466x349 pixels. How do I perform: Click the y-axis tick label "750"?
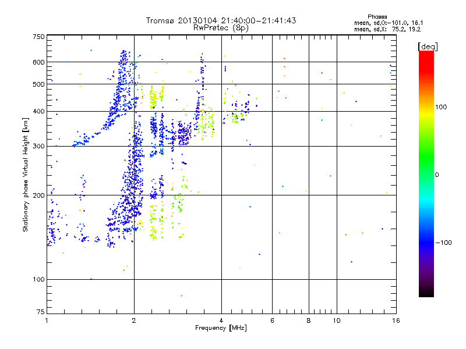click(39, 37)
